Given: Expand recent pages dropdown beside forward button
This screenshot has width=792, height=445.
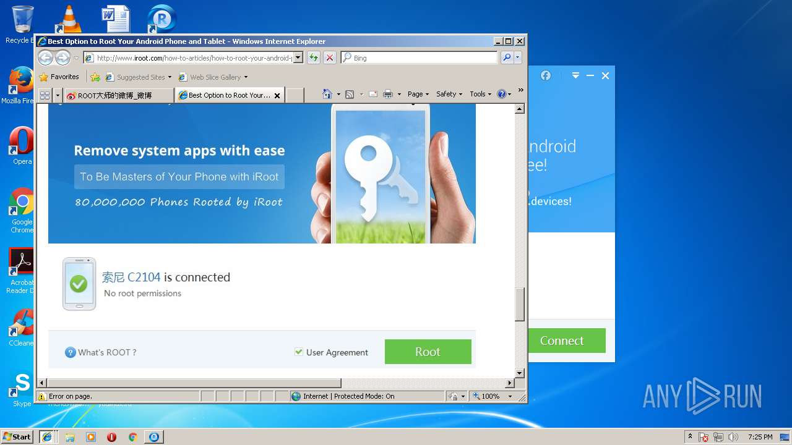Looking at the screenshot, I should [x=76, y=57].
